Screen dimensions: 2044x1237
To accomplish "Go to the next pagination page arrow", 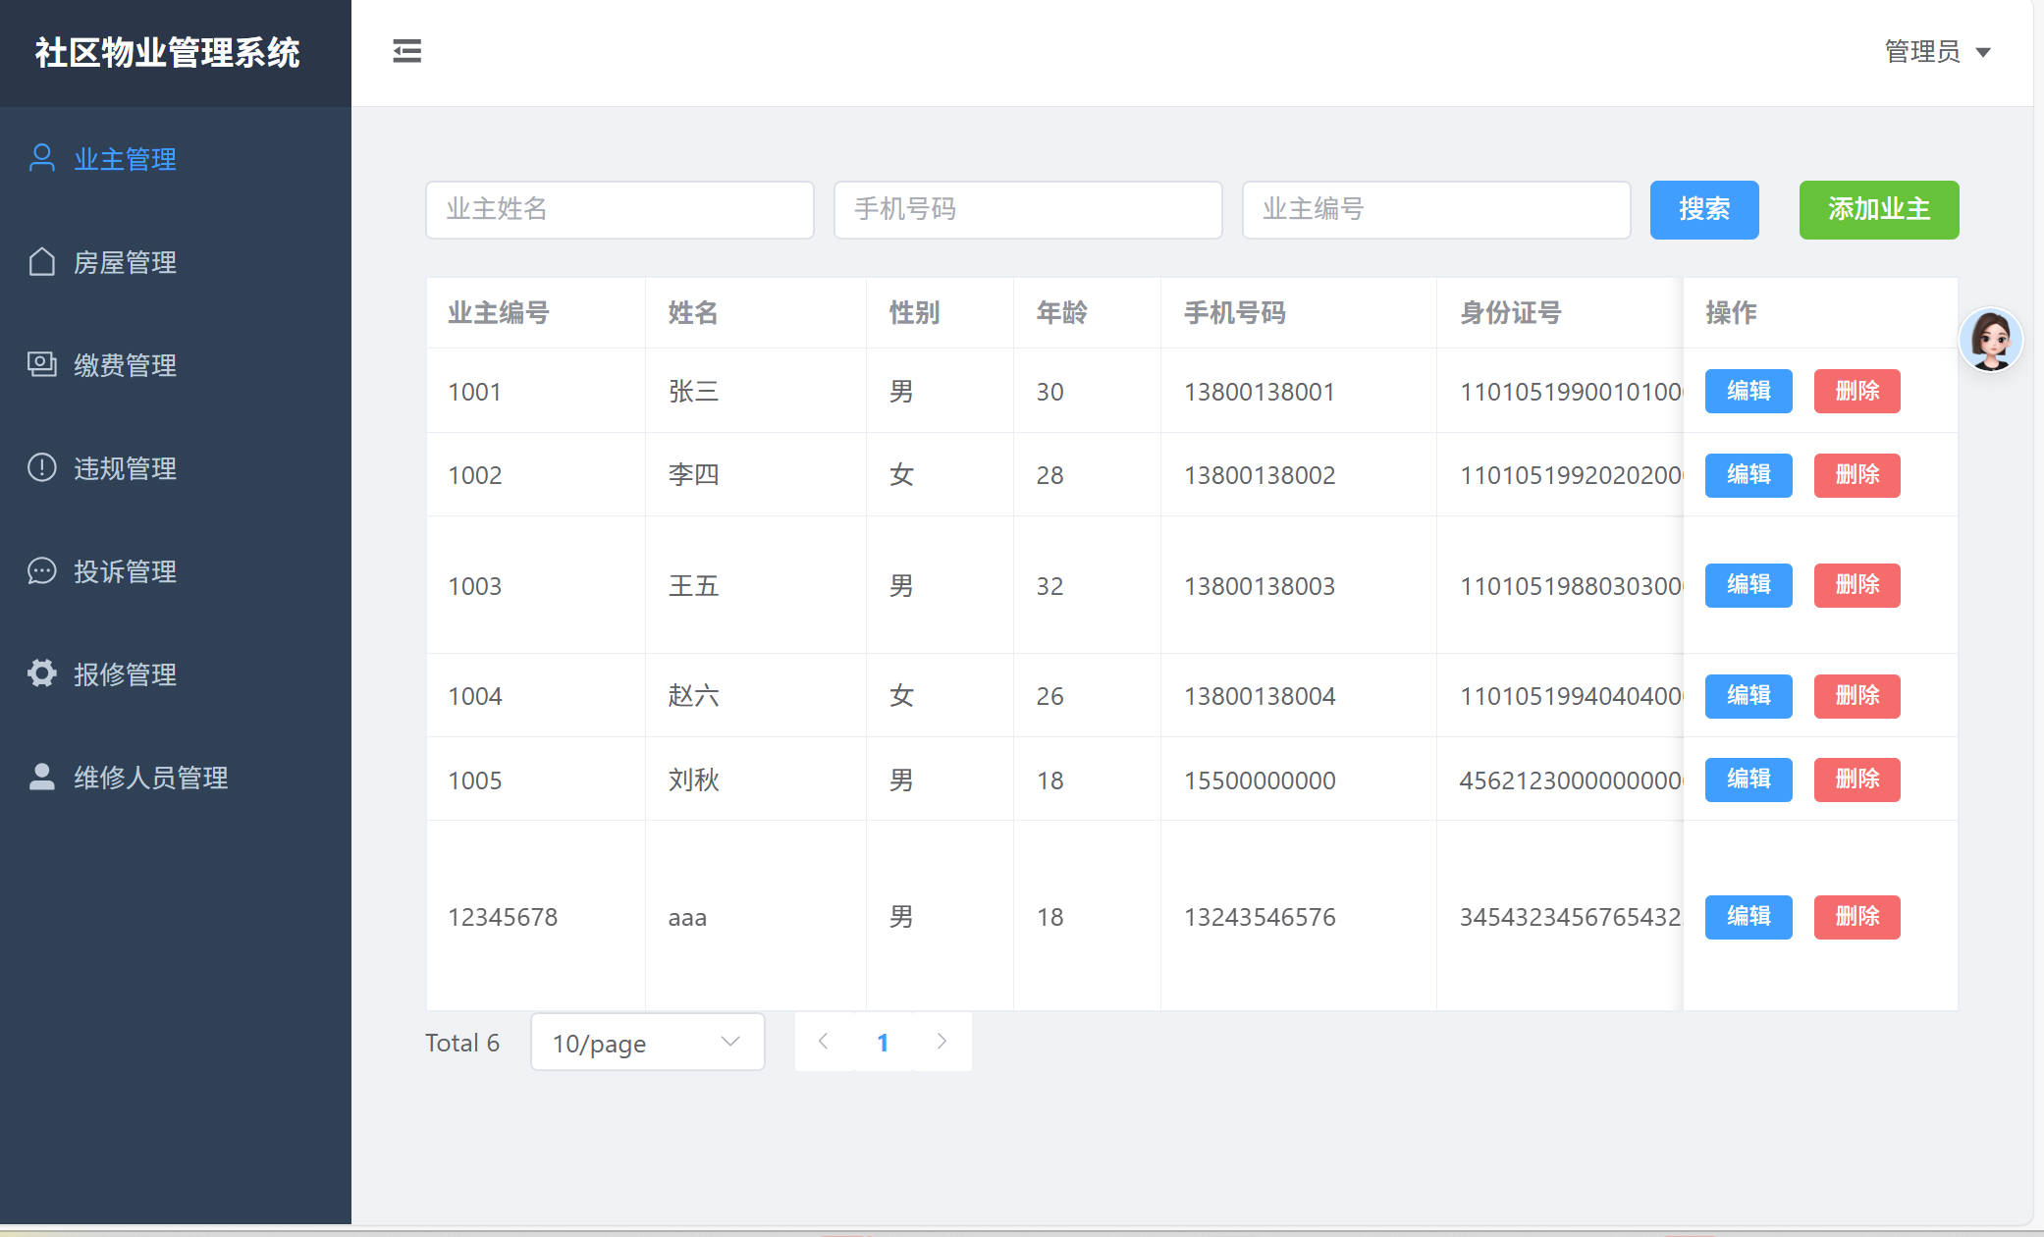I will [941, 1042].
